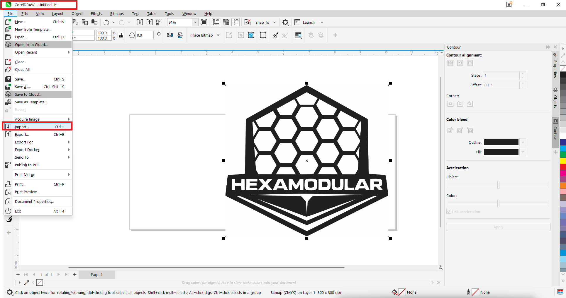
Task: Click the Full-screen preview icon
Action: (x=204, y=22)
